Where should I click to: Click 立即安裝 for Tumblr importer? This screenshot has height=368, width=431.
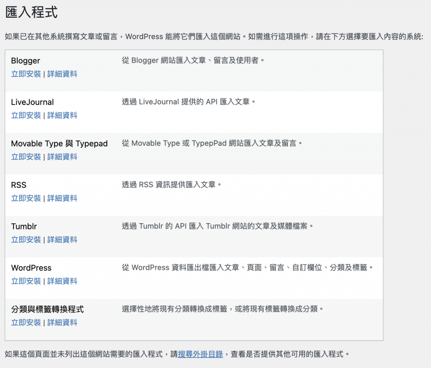tap(26, 240)
